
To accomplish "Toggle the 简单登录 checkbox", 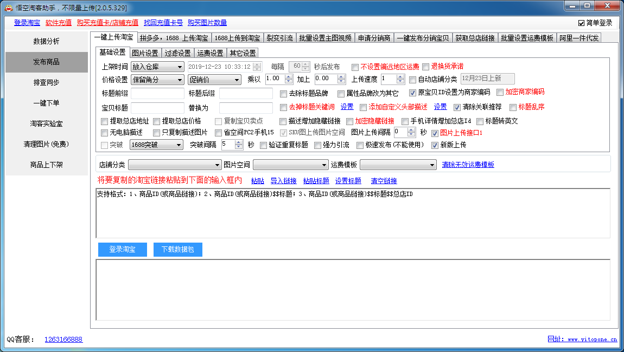I will [x=581, y=23].
